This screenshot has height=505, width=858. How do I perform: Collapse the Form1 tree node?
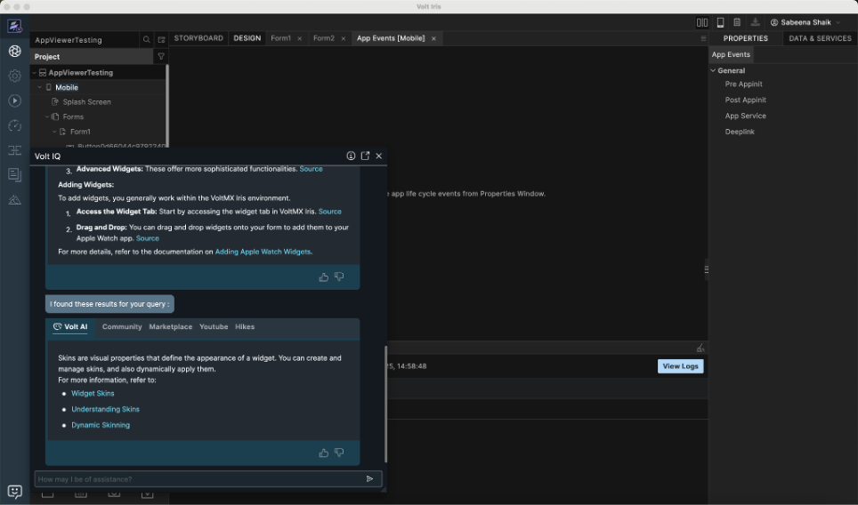pyautogui.click(x=54, y=132)
